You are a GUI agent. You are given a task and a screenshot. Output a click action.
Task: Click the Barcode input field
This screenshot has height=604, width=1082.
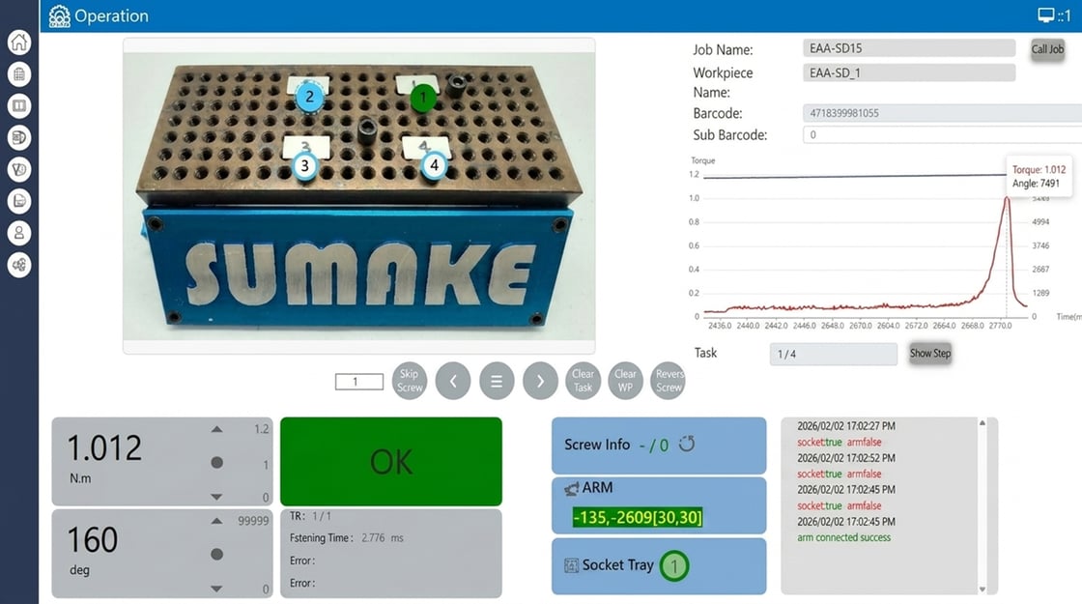(942, 113)
